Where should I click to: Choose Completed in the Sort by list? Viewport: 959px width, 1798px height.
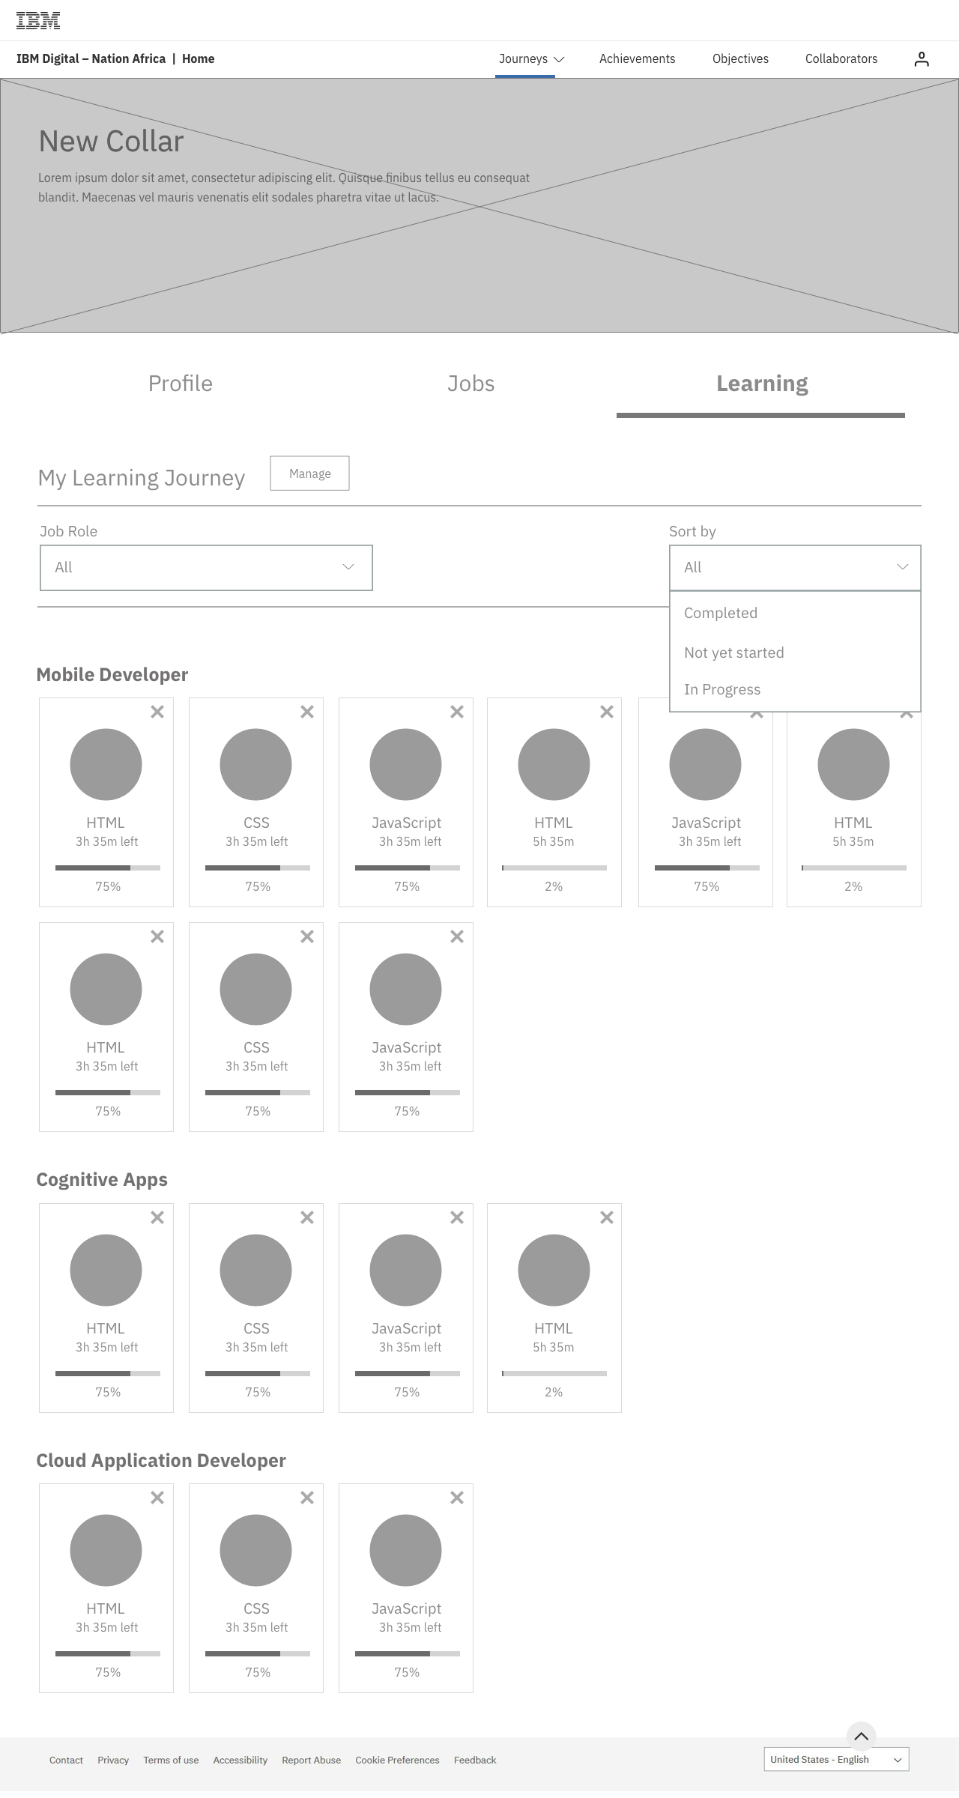tap(795, 613)
